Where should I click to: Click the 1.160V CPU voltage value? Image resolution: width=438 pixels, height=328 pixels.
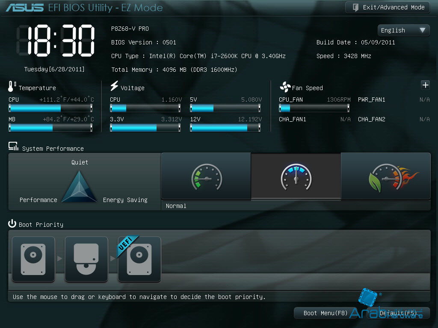(172, 100)
